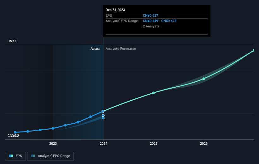Click the 'CN¥1' y-axis label

coord(12,41)
